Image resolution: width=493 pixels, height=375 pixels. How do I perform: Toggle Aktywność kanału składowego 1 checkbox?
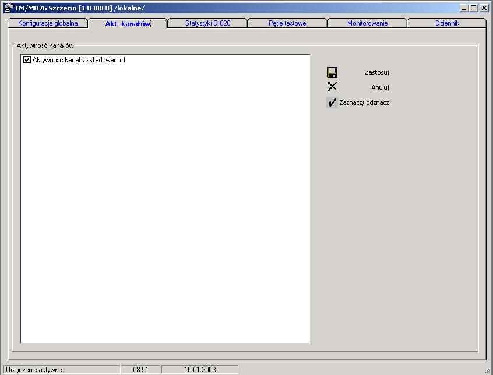[27, 59]
